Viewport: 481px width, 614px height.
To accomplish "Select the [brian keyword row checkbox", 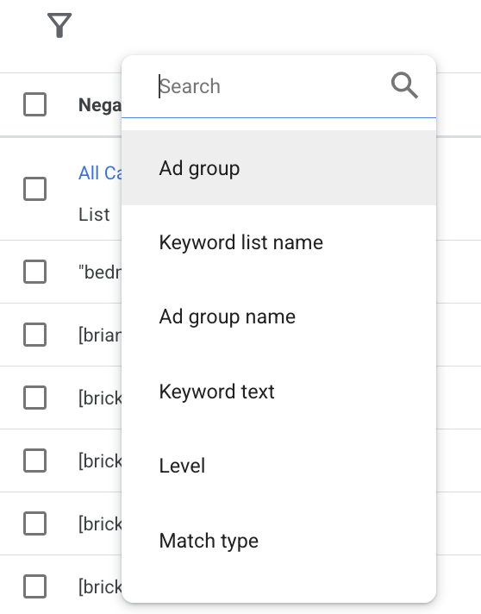I will coord(34,335).
